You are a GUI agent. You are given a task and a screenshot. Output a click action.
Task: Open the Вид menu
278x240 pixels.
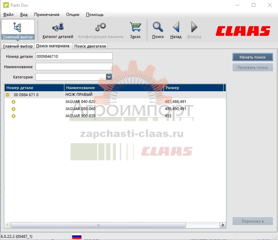[24, 15]
